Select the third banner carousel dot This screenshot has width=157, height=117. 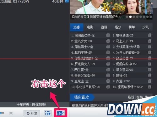click(x=134, y=17)
